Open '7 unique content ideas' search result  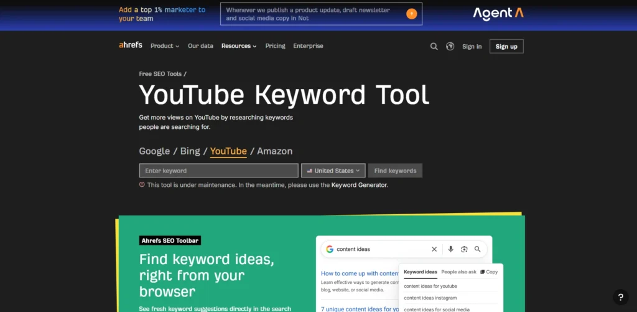pyautogui.click(x=360, y=309)
